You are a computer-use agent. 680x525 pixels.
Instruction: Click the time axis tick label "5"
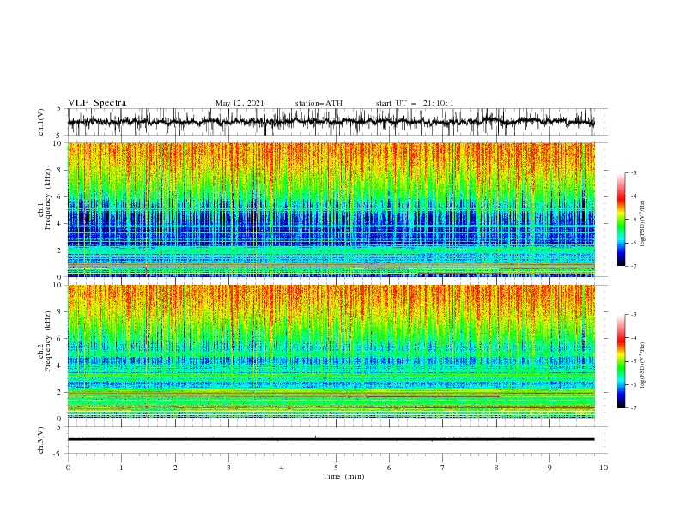pos(336,468)
